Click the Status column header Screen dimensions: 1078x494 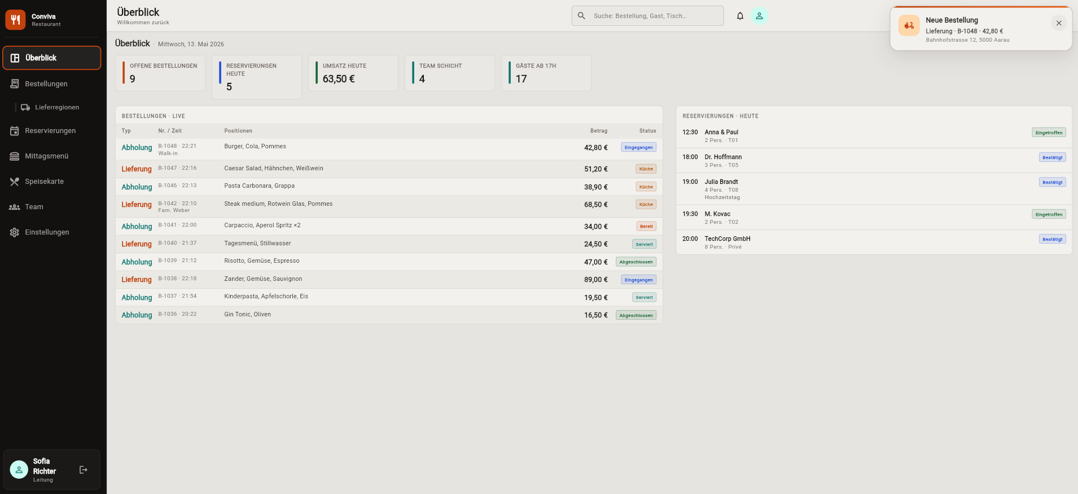click(647, 131)
